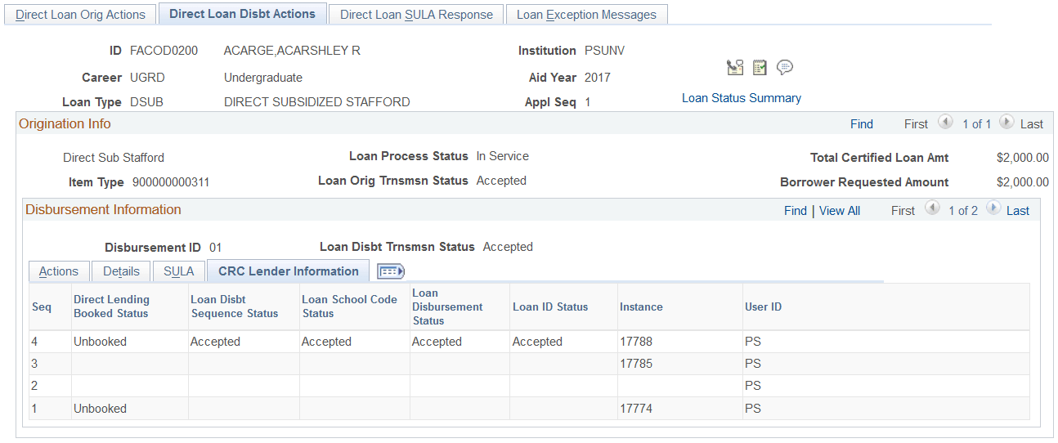The height and width of the screenshot is (443, 1058).
Task: Click the User ID column header
Action: 763,307
